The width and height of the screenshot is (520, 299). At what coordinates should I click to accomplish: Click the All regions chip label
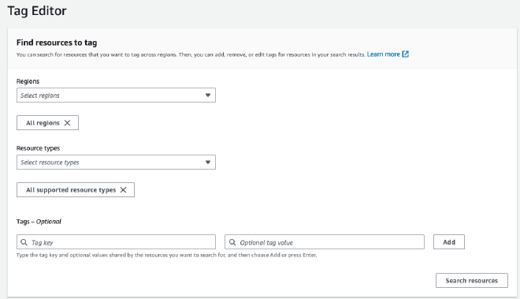pyautogui.click(x=43, y=123)
